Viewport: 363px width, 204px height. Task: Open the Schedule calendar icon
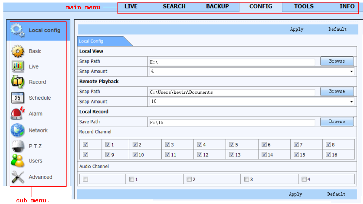point(18,98)
